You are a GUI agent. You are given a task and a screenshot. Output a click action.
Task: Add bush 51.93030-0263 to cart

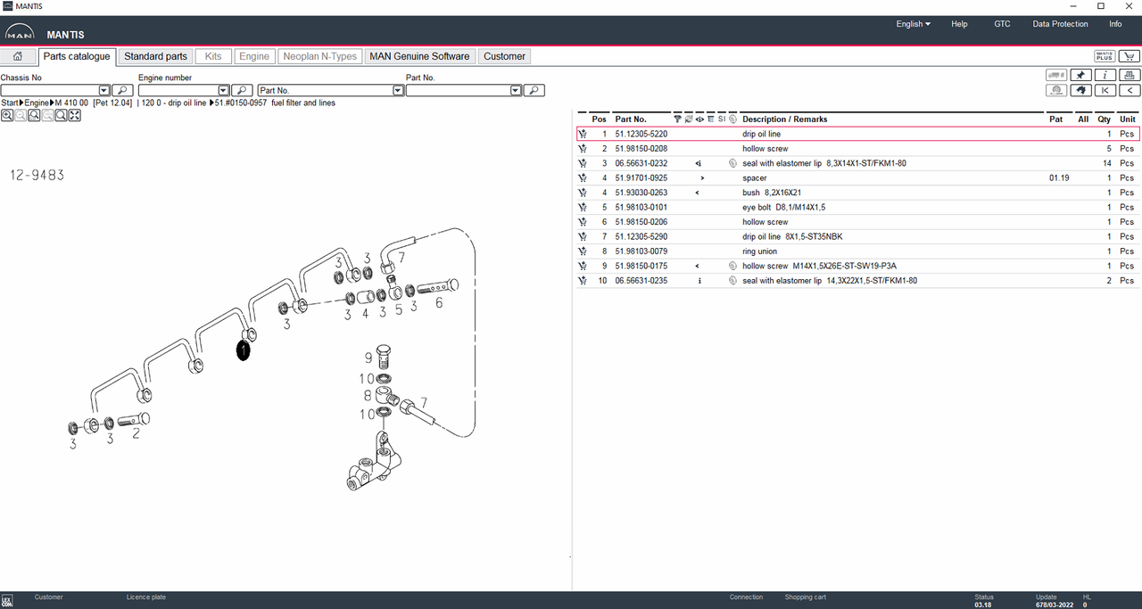(x=583, y=193)
